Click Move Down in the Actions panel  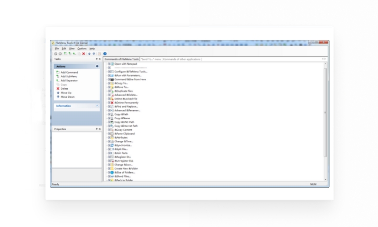pyautogui.click(x=68, y=97)
